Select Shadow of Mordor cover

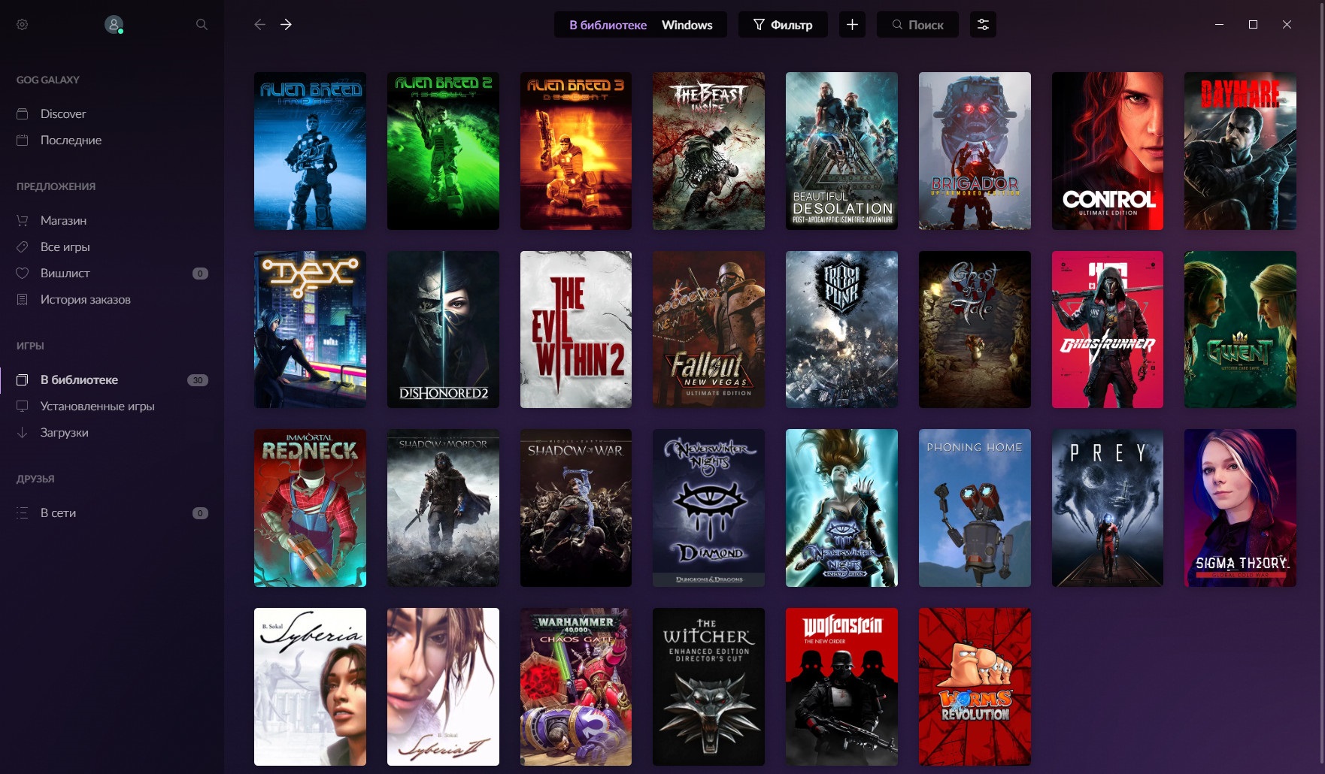(x=443, y=508)
